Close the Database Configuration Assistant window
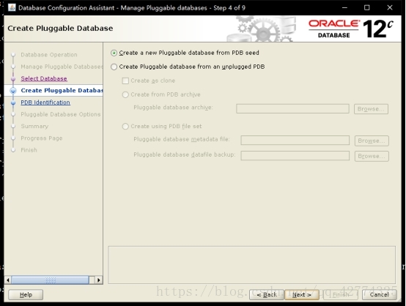 [x=390, y=8]
